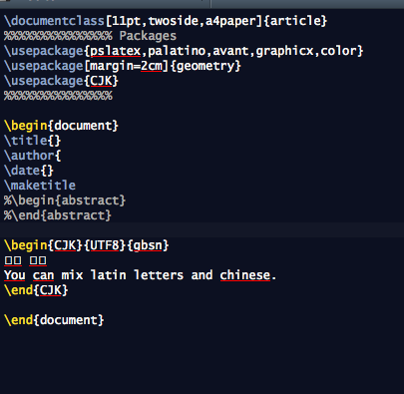Click the misspelled word pslatex
The width and height of the screenshot is (404, 394).
click(x=116, y=51)
